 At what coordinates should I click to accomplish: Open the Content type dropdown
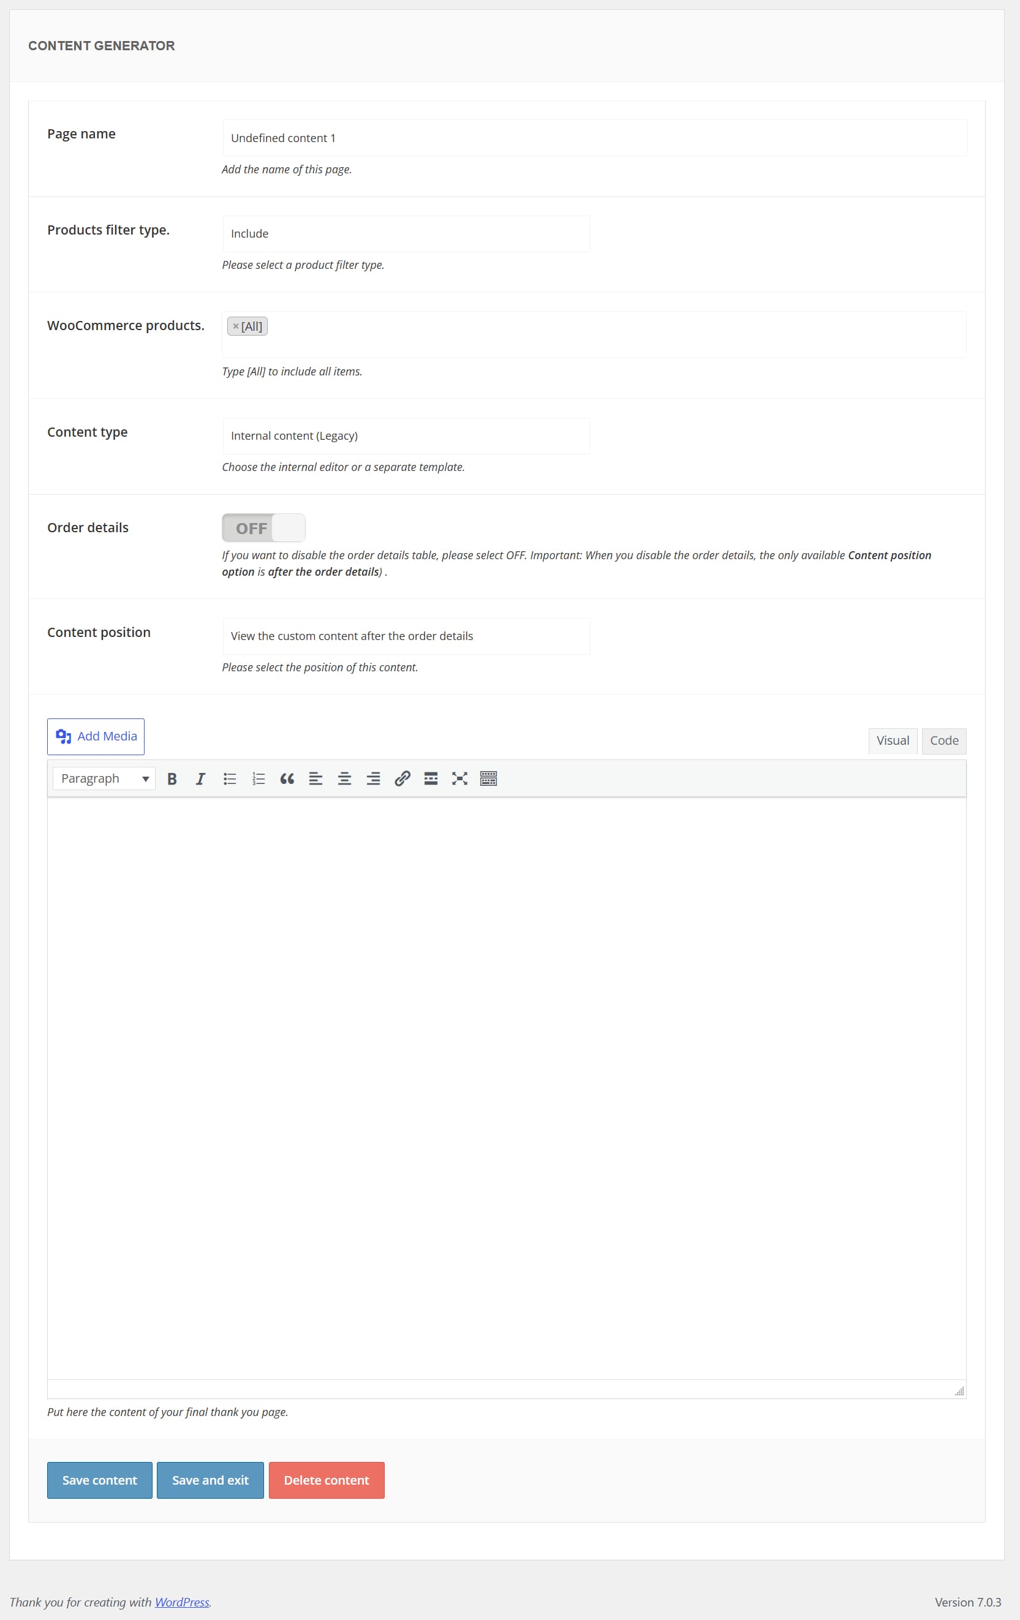pyautogui.click(x=406, y=436)
